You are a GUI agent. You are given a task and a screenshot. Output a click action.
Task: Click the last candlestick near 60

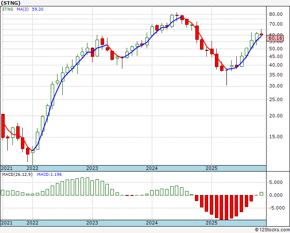tap(261, 35)
